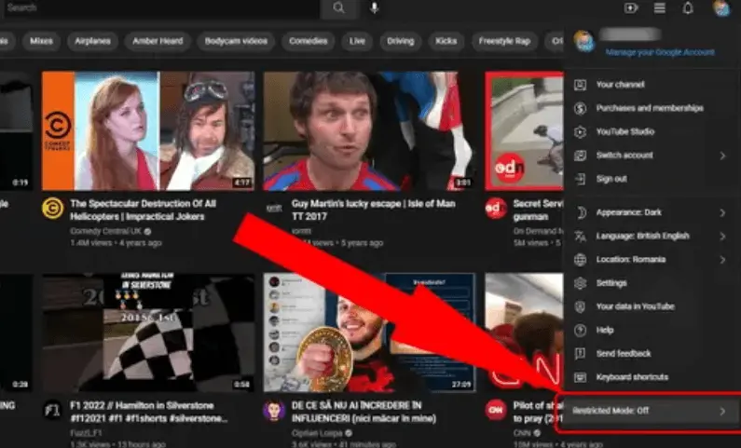Open YouTube Studio menu entry

[652, 132]
